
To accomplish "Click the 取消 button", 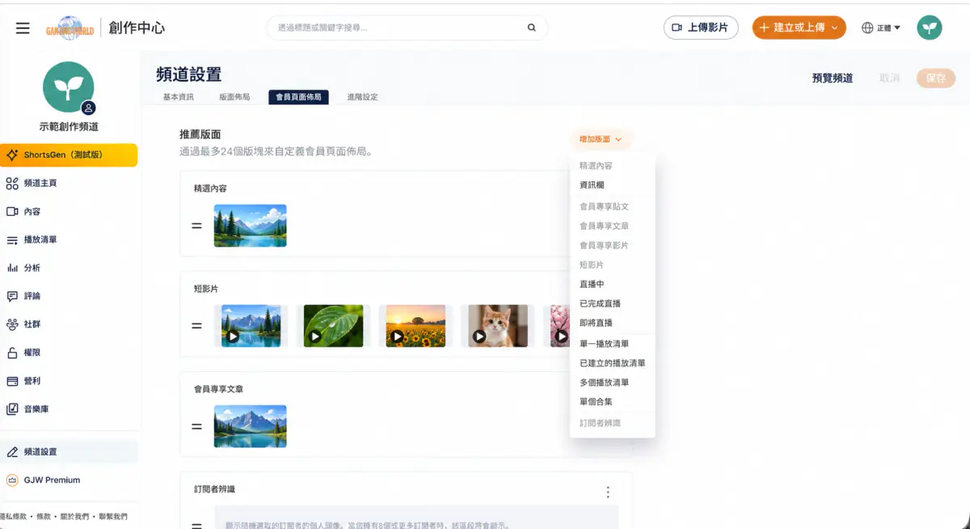I will pyautogui.click(x=889, y=78).
